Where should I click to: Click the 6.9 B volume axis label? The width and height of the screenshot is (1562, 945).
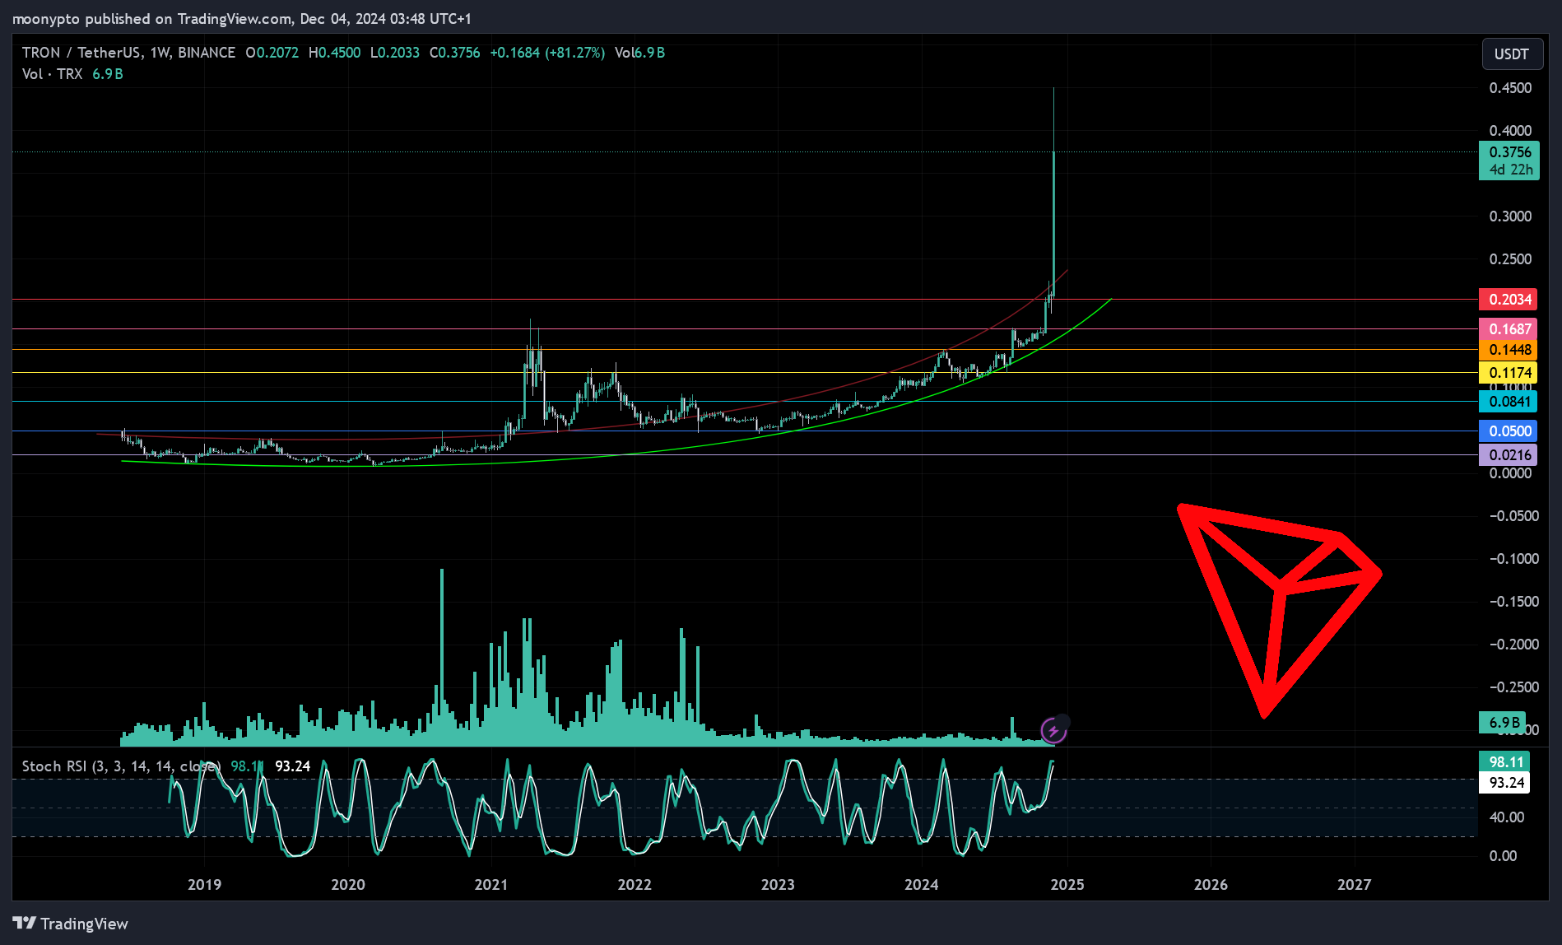coord(1503,723)
